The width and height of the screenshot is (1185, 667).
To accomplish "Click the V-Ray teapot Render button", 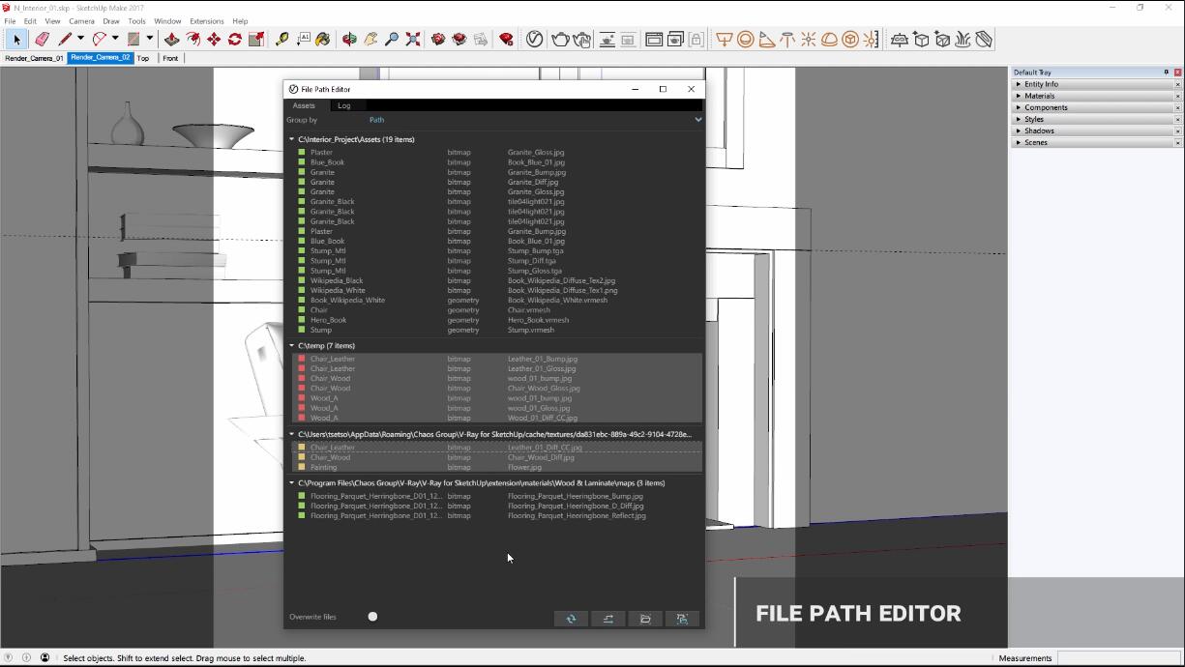I will point(561,40).
